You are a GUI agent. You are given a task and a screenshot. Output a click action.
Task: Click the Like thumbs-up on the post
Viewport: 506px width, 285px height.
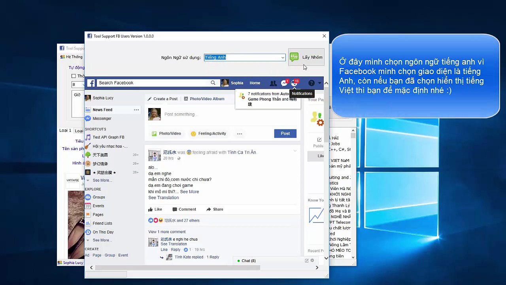tap(151, 209)
